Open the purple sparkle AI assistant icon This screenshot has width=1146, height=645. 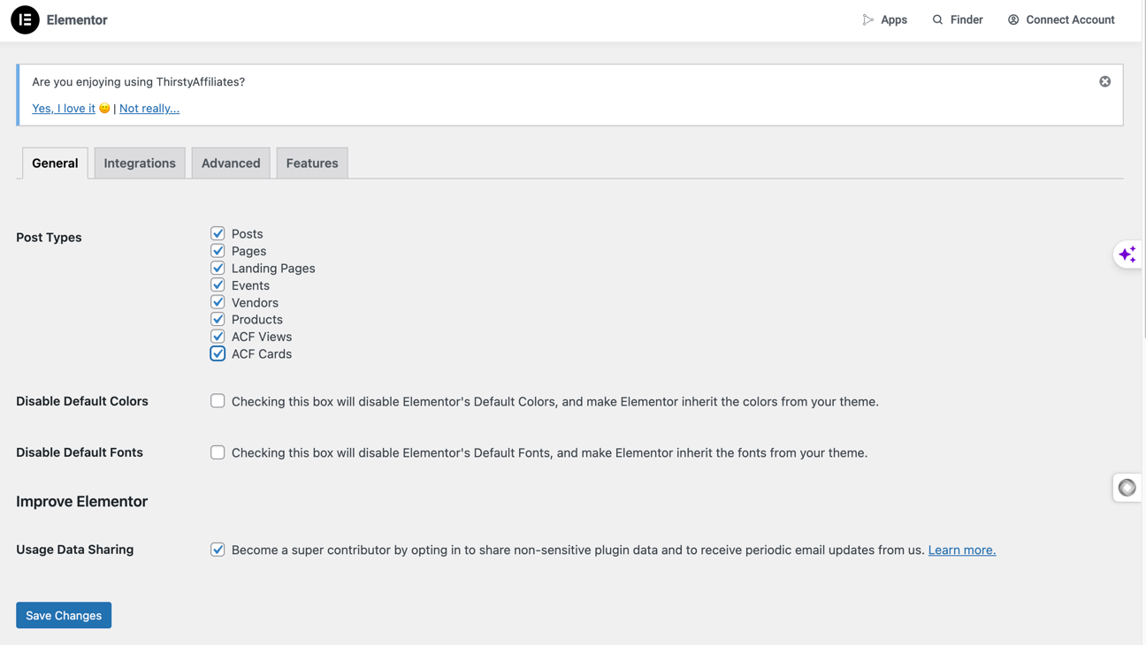tap(1127, 254)
